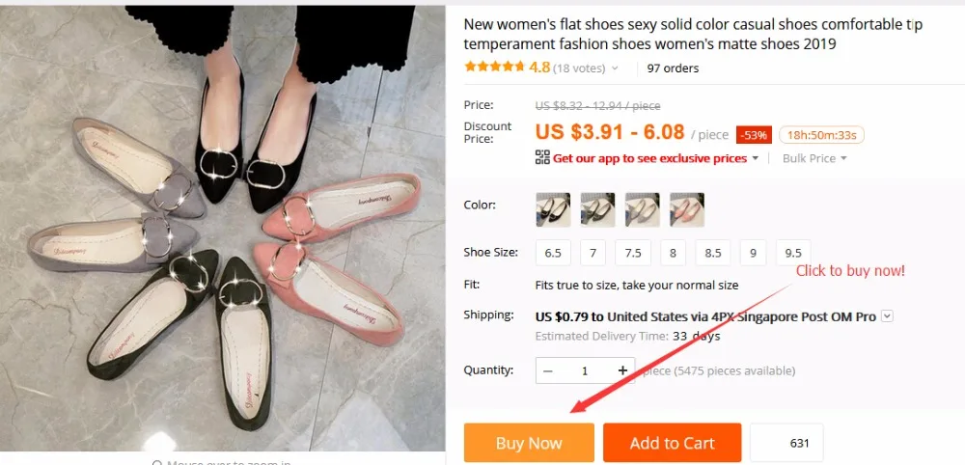Open 'Get our app to see exclusive prices'

point(649,158)
